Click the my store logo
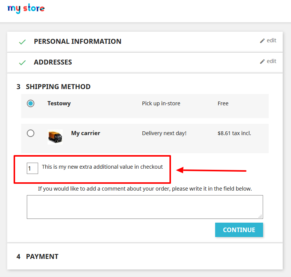The image size is (291, 277). [26, 9]
